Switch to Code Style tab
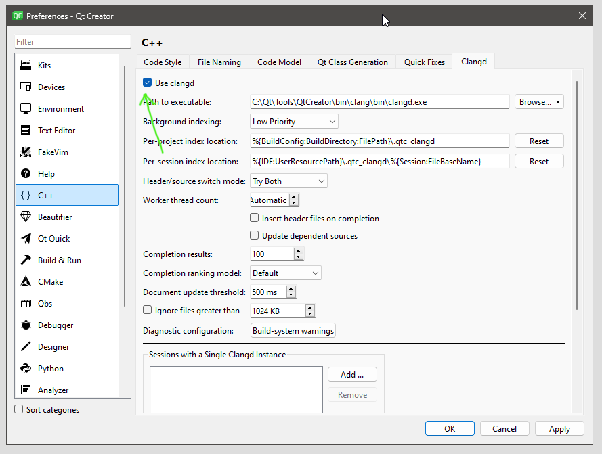 [x=163, y=62]
